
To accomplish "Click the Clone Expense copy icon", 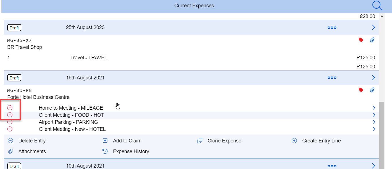I will [x=200, y=140].
